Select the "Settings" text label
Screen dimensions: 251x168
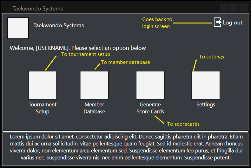206,104
